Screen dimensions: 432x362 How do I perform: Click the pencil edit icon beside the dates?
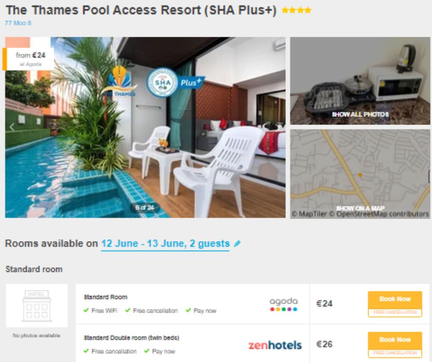click(237, 243)
